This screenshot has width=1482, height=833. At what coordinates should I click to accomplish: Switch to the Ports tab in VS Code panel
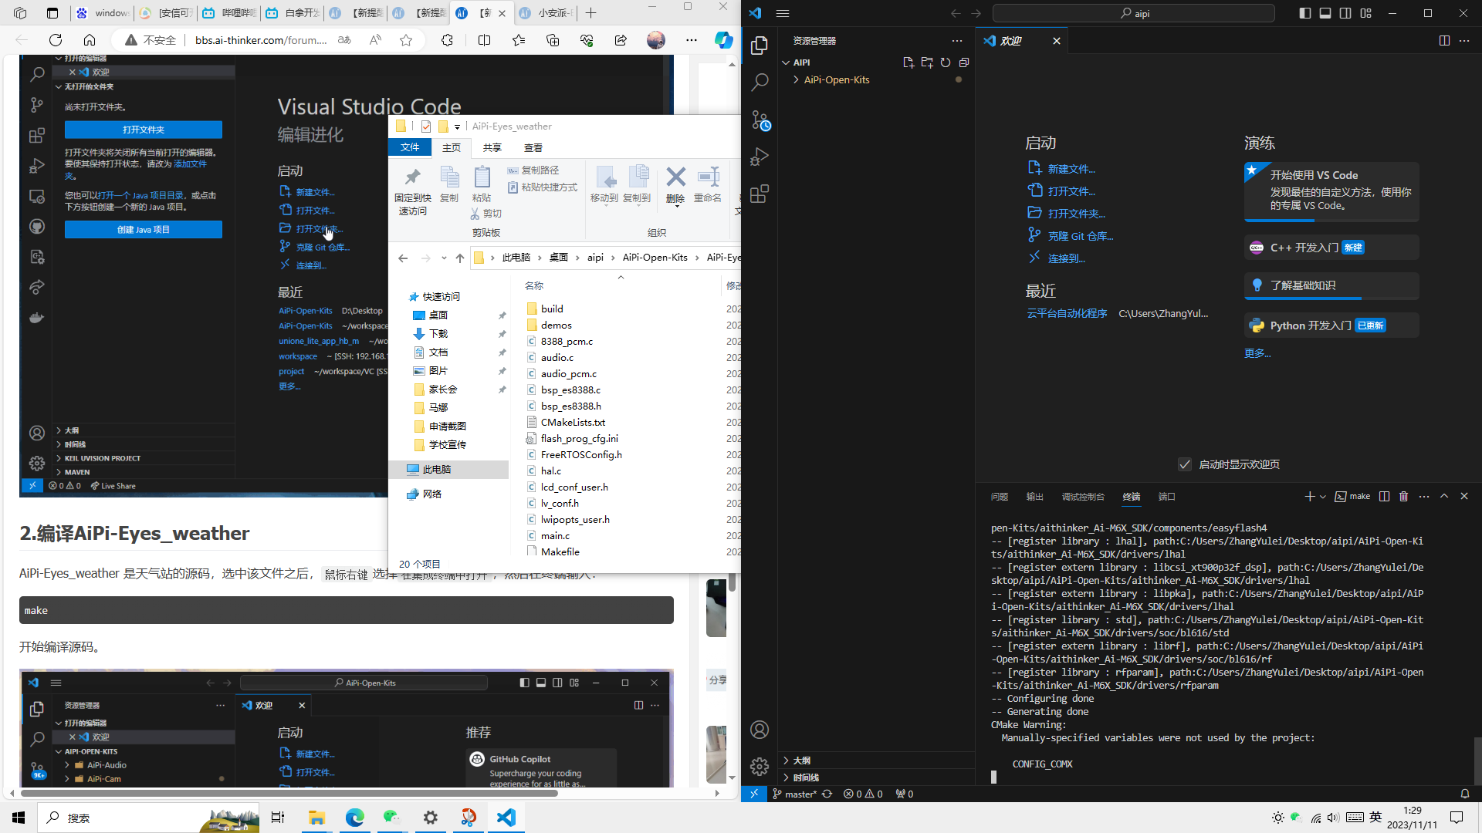pos(1167,497)
